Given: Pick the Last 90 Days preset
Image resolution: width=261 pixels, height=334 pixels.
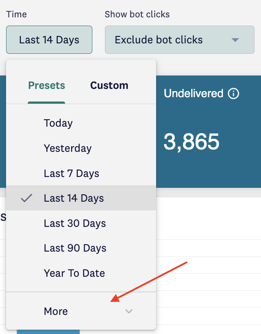Looking at the screenshot, I should (x=81, y=248).
